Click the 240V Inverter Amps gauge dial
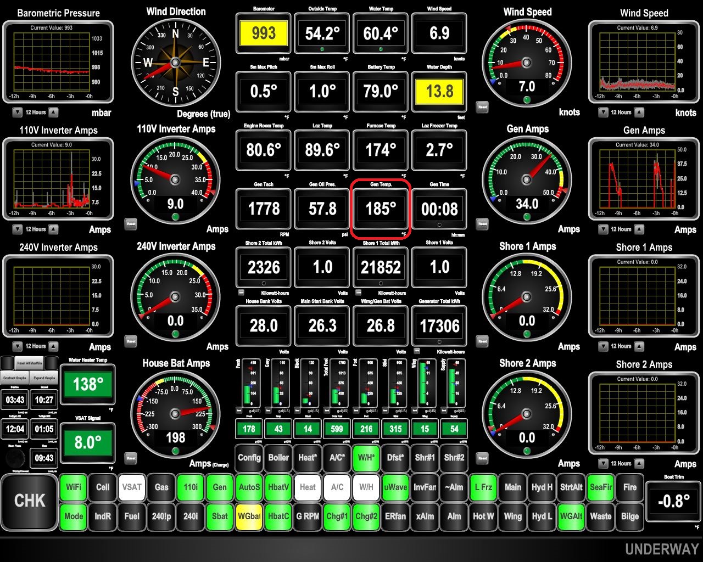This screenshot has width=703, height=562. (x=176, y=297)
